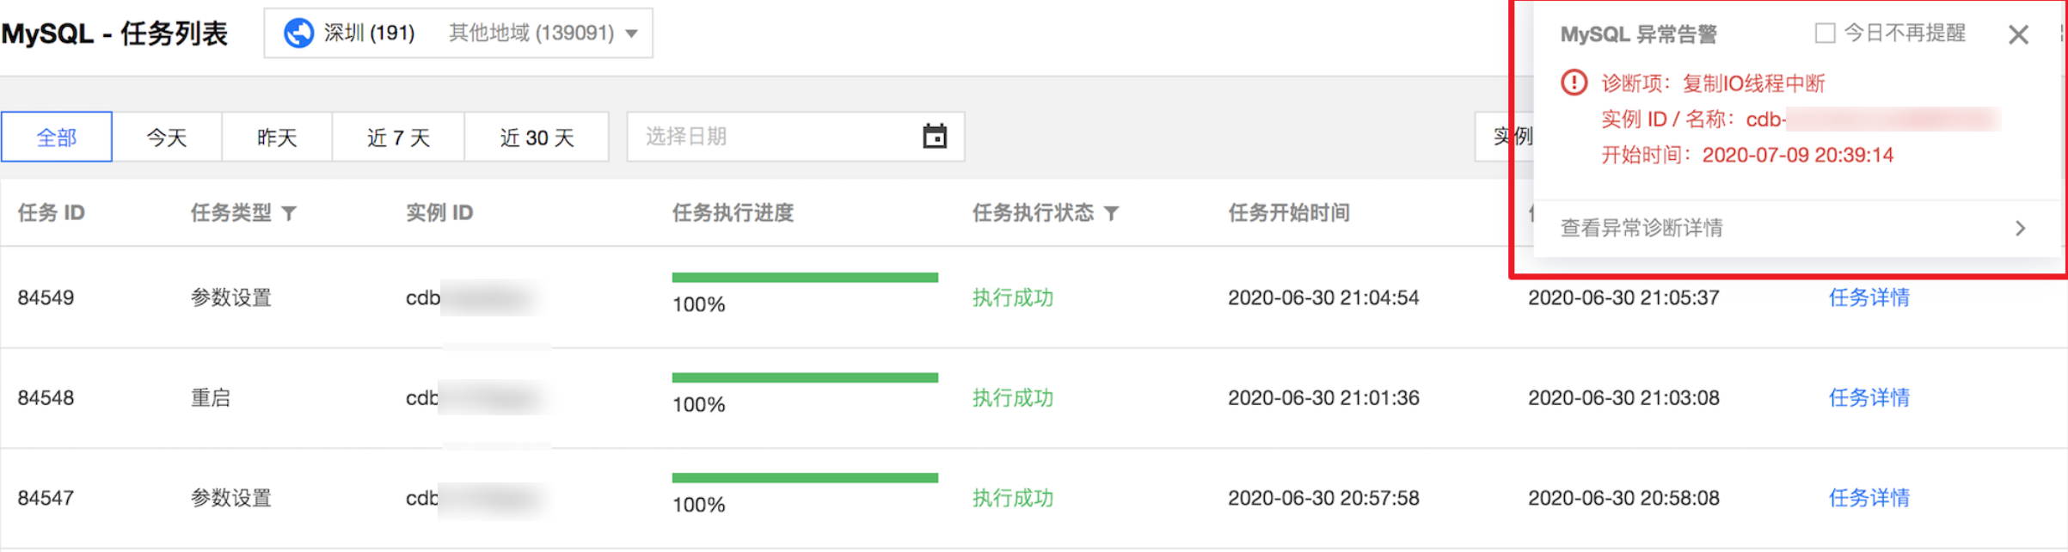This screenshot has height=552, width=2068.
Task: Choose the 近 7 天 filter
Action: coord(398,137)
